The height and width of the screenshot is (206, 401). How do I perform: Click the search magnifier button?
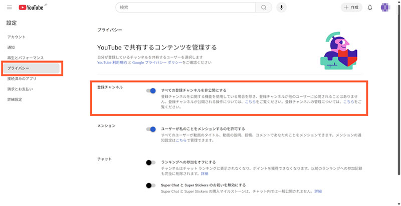click(x=264, y=7)
